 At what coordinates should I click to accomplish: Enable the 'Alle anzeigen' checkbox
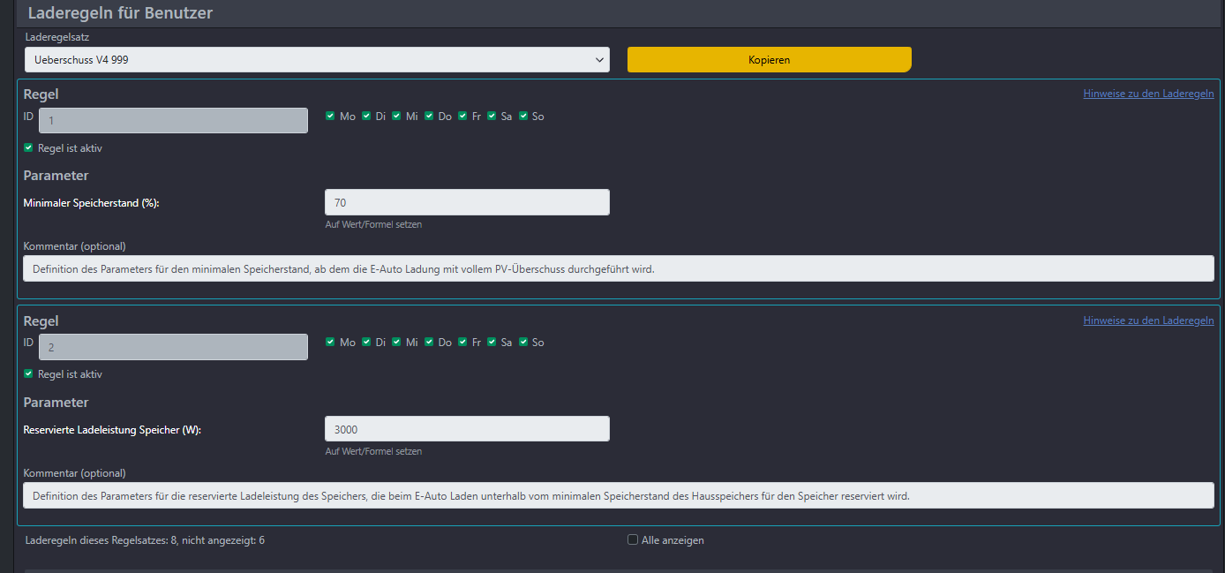click(x=633, y=539)
